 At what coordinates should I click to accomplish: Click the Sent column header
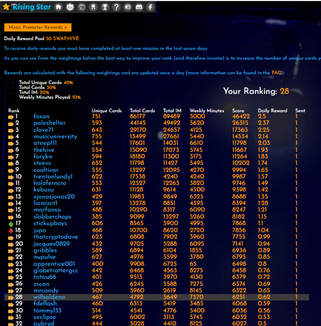pyautogui.click(x=300, y=111)
